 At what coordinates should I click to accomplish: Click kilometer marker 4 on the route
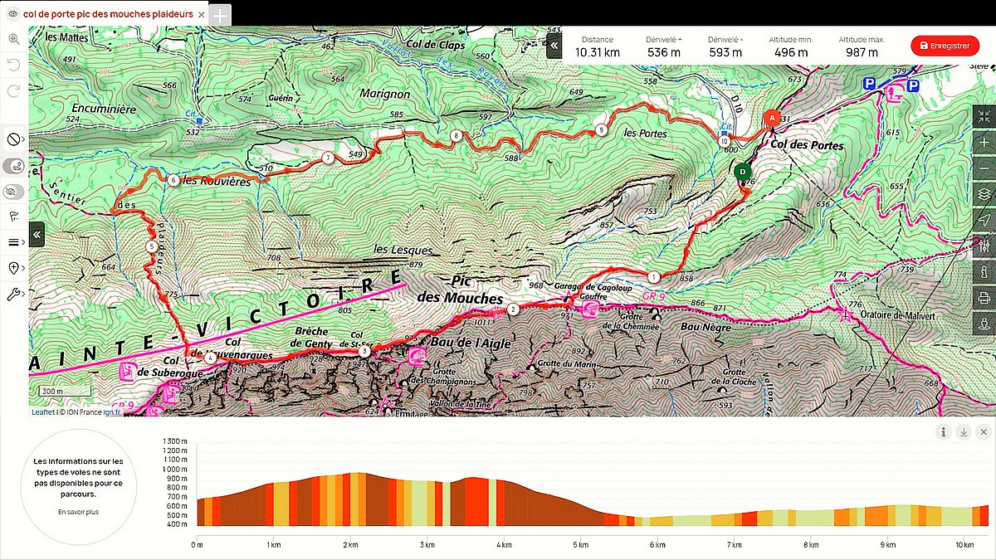[210, 358]
